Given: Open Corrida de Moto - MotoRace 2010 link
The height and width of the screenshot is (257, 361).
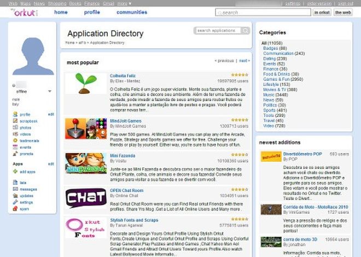Looking at the screenshot, I should pyautogui.click(x=316, y=207).
